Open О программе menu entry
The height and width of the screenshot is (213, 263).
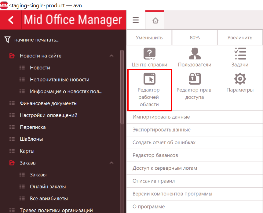[x=148, y=207]
